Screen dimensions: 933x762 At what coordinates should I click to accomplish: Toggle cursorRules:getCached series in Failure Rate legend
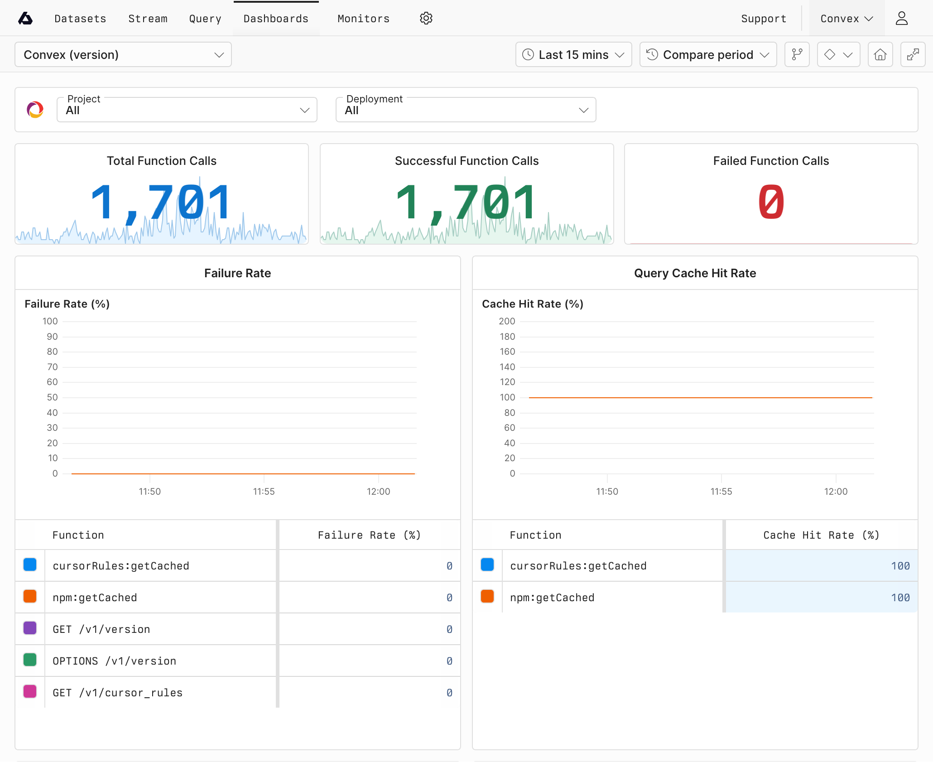point(30,565)
